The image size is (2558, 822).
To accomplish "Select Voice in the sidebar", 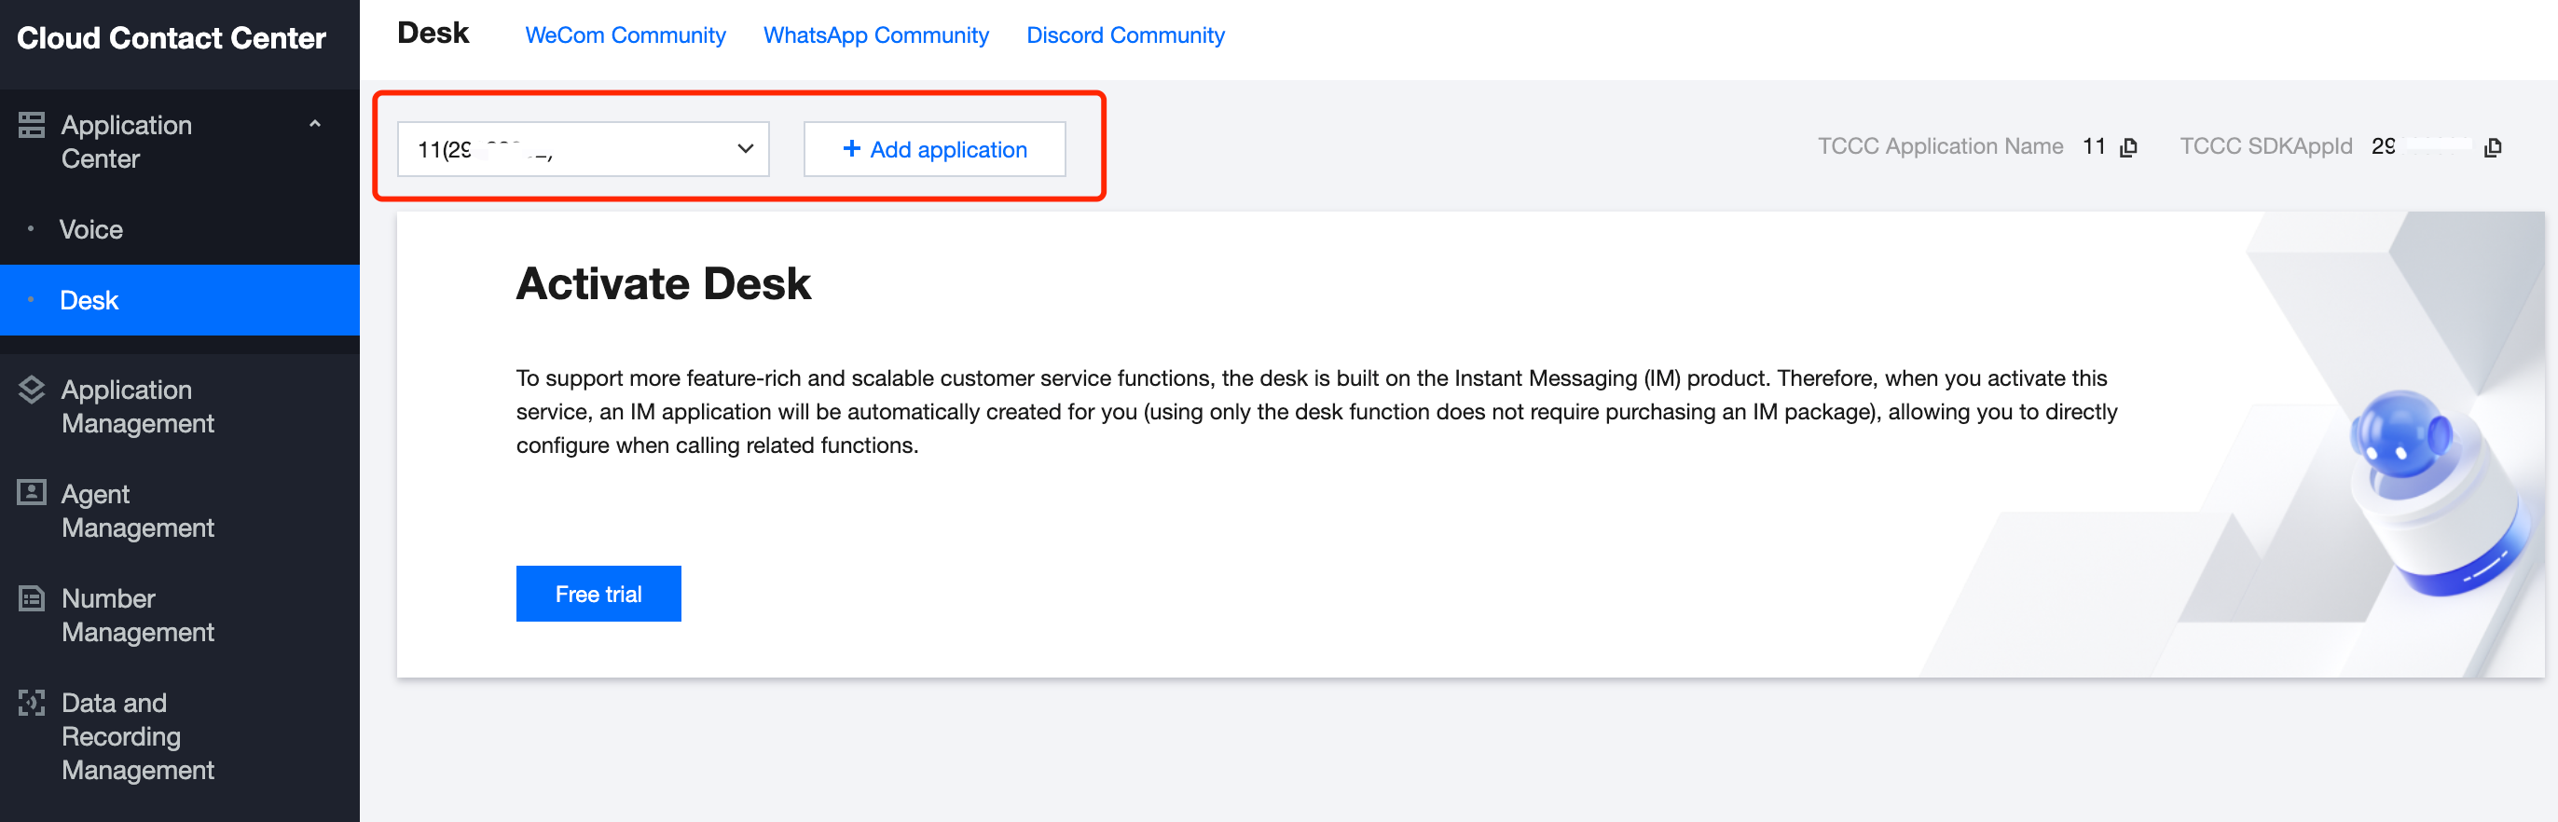I will 91,229.
